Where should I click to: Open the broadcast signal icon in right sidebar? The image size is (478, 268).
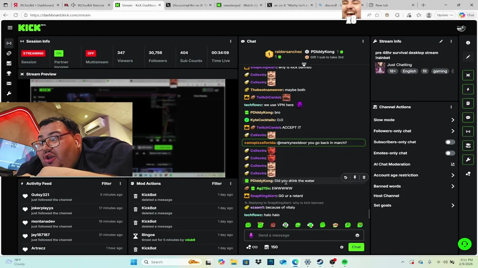[468, 131]
